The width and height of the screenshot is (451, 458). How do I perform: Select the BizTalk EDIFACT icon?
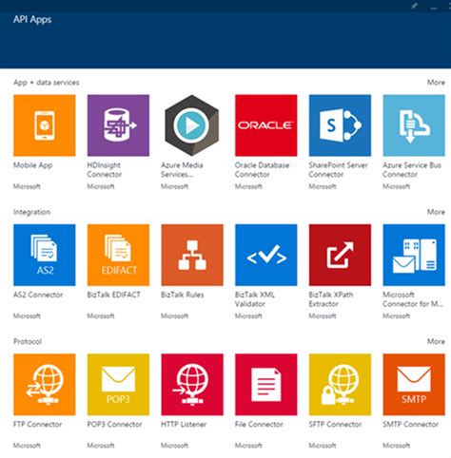click(x=118, y=255)
